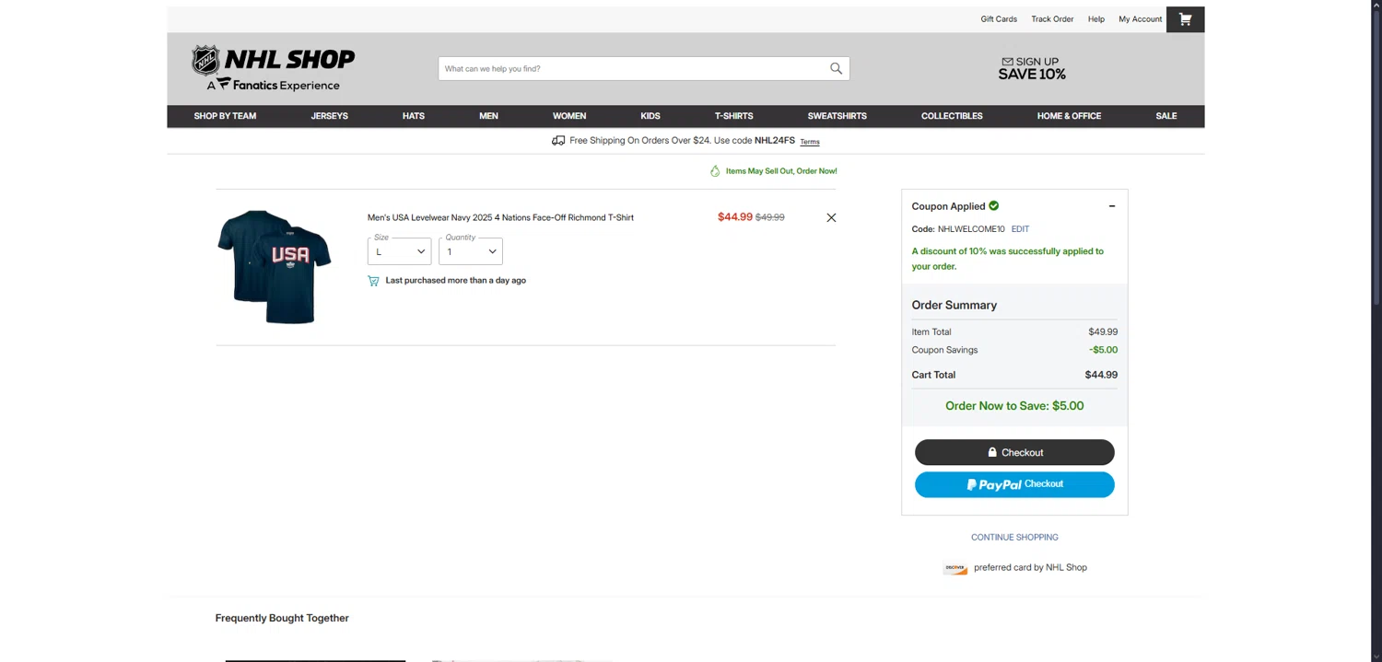This screenshot has height=662, width=1382.
Task: Click the shipping Terms link
Action: (x=810, y=142)
